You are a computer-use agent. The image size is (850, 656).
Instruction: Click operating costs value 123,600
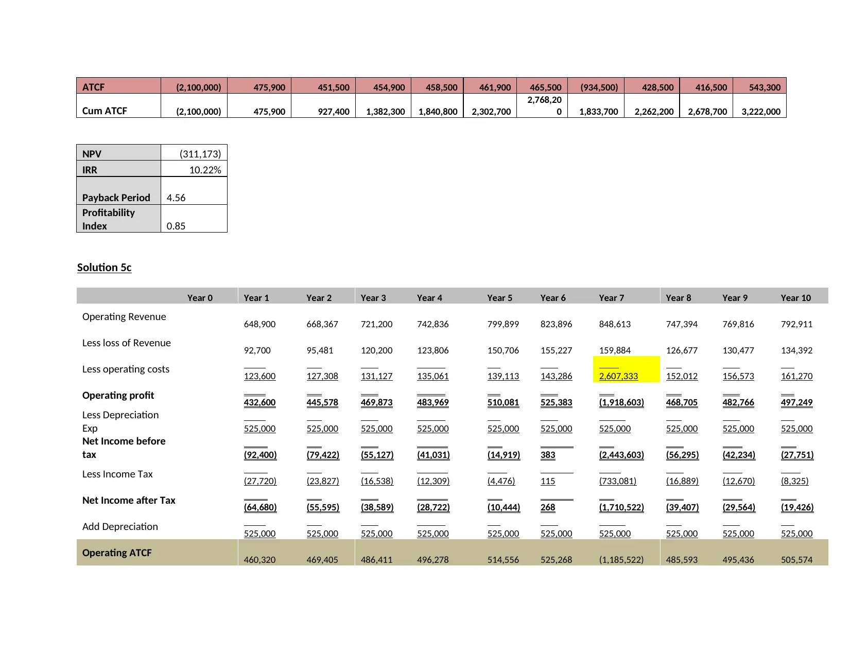pyautogui.click(x=259, y=376)
